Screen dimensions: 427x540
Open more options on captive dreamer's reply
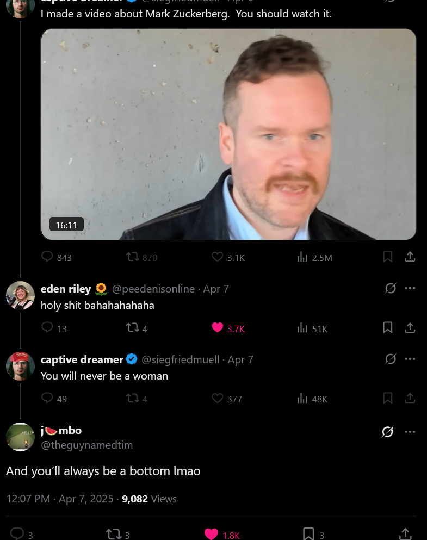point(410,359)
